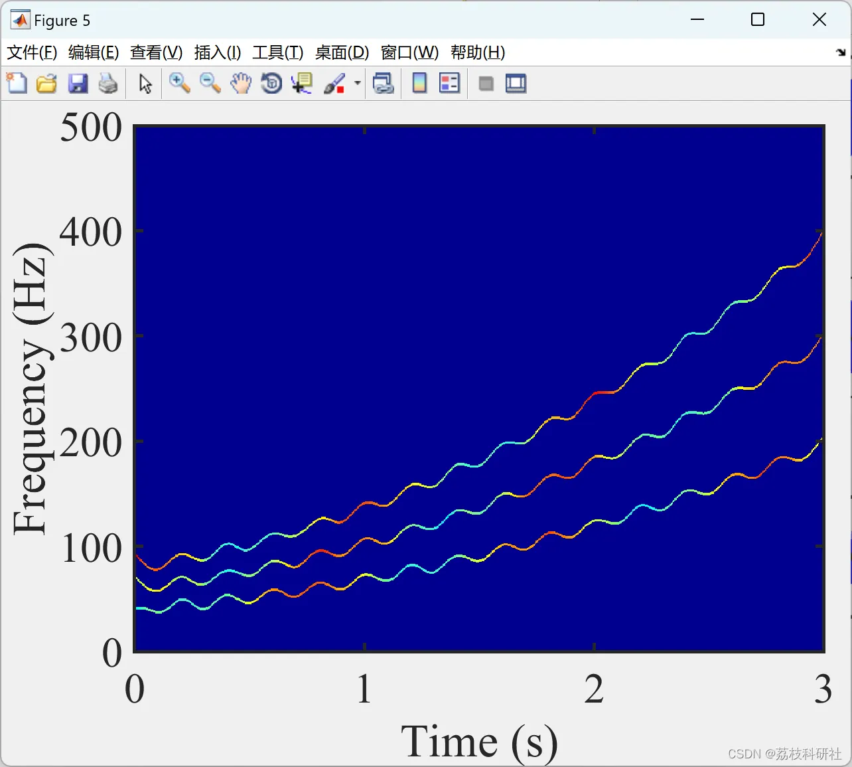Click the New Figure toolbar icon
Screen dimensions: 852x767
[17, 84]
